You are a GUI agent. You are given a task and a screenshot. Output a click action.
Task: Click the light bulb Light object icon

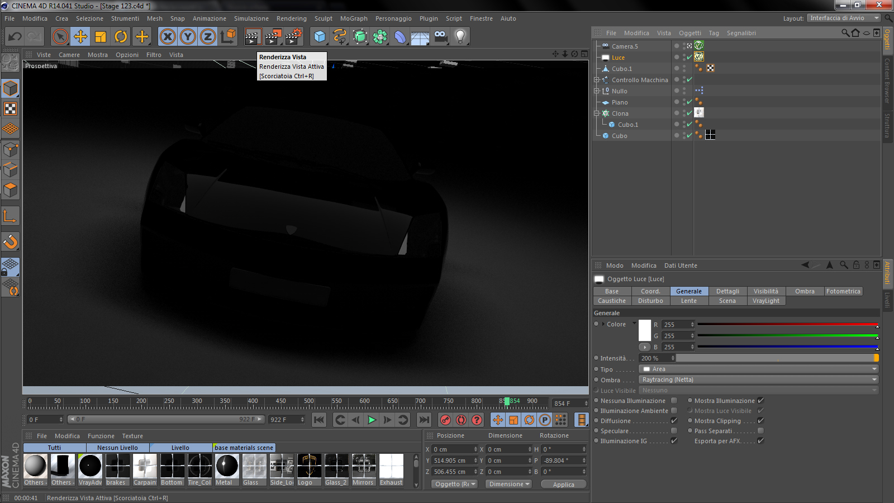[460, 37]
